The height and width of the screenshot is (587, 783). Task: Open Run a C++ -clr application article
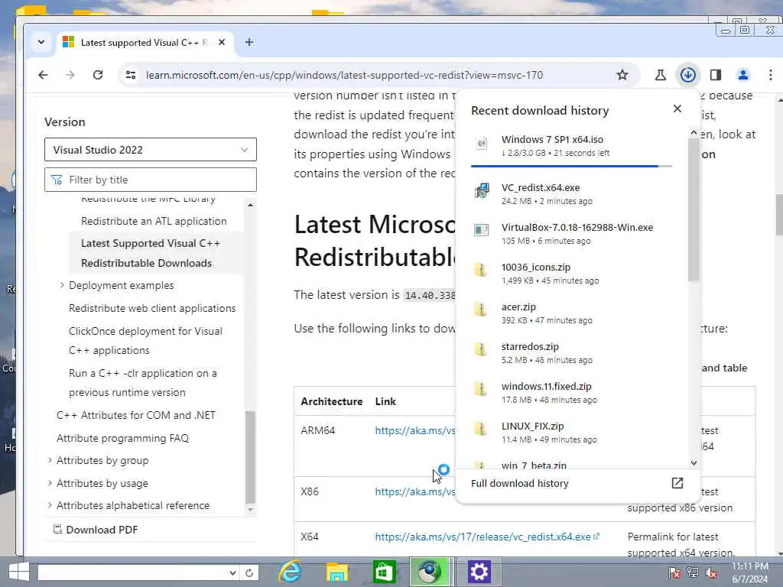[143, 383]
